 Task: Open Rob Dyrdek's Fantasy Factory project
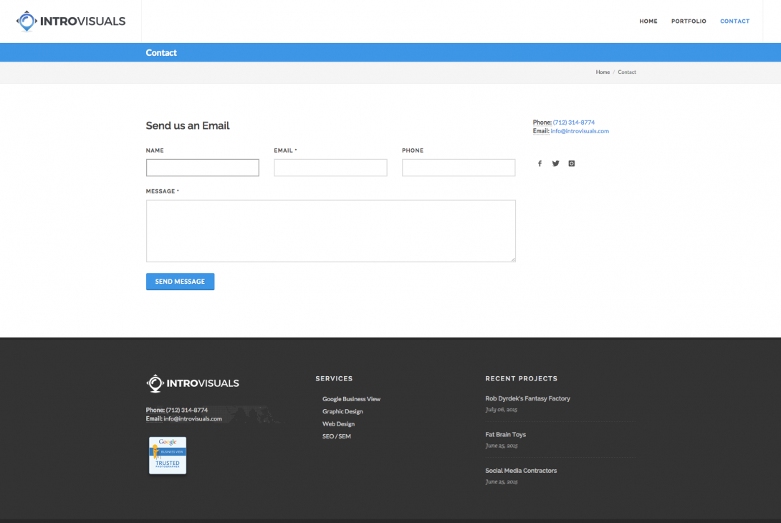527,398
